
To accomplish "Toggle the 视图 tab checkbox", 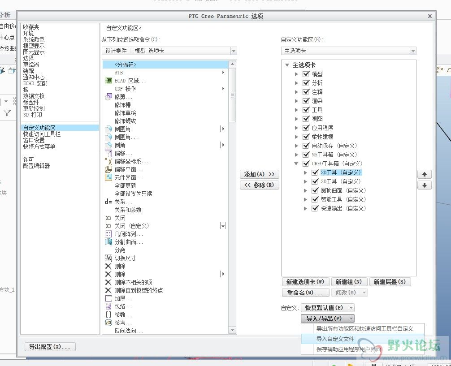I will point(306,118).
